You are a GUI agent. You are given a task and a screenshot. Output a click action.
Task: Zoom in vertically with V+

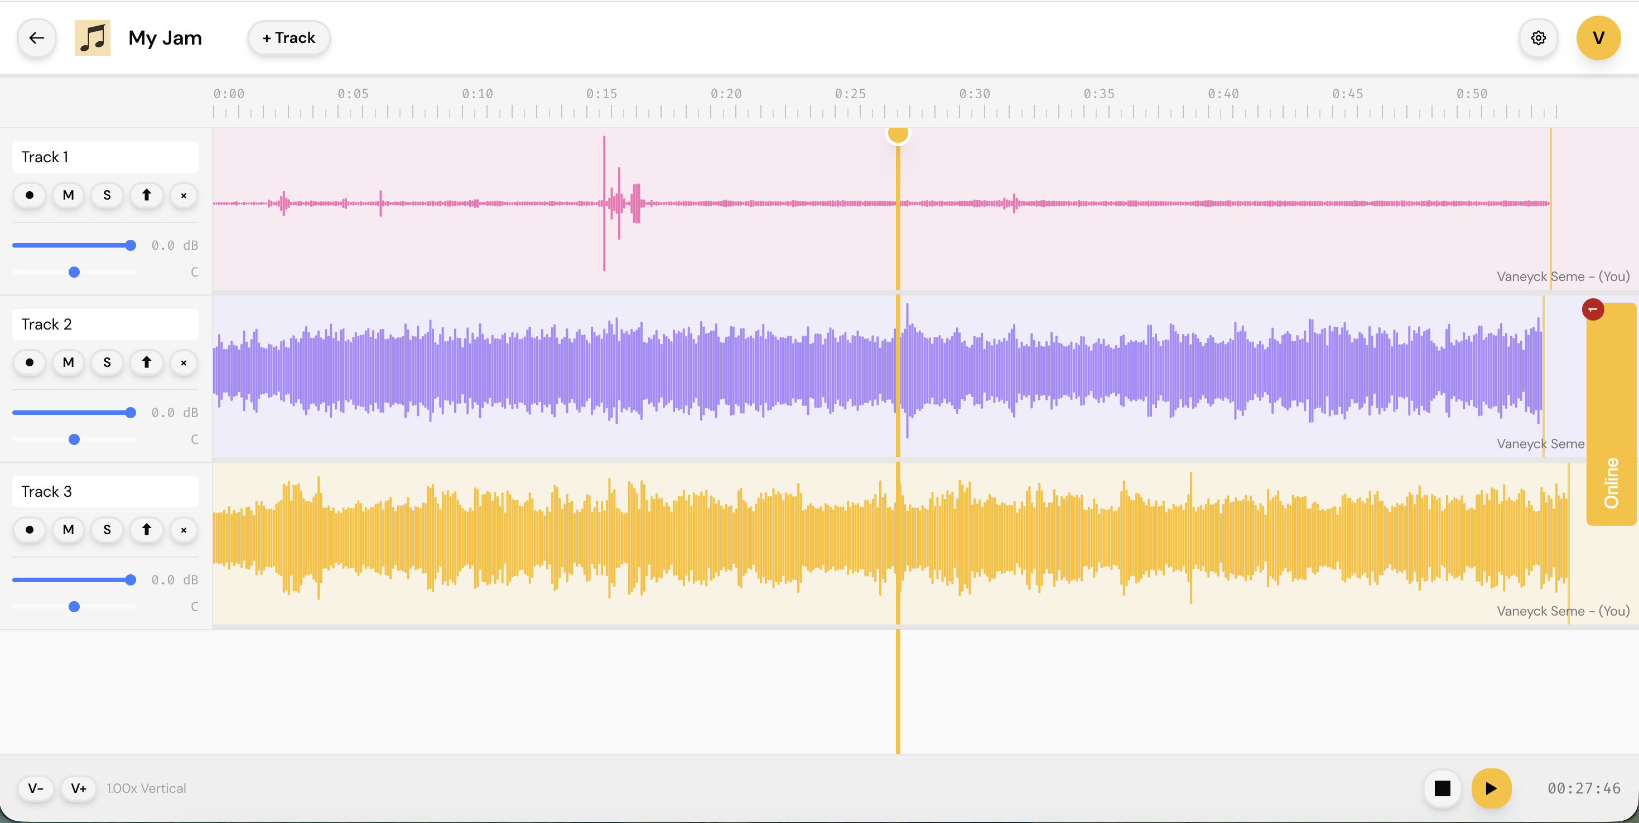click(78, 788)
